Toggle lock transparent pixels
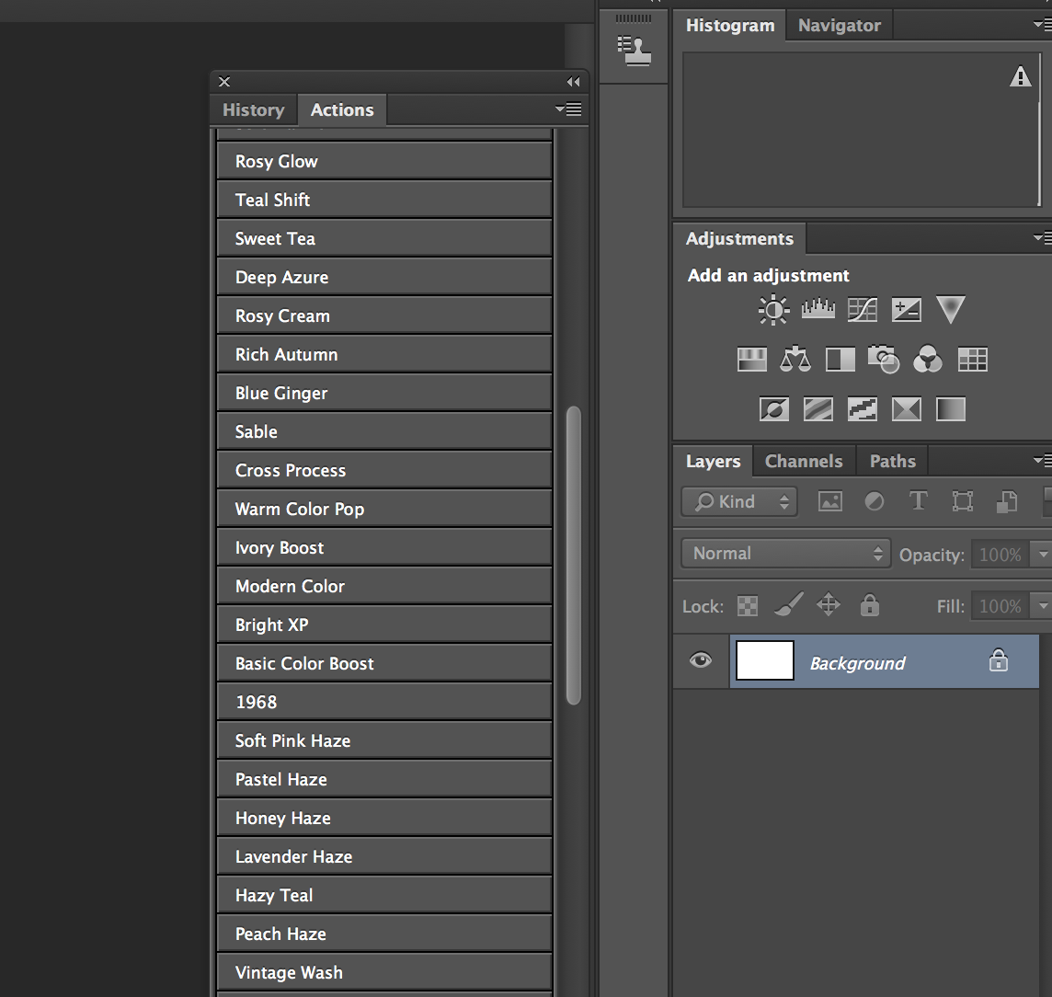Screen dimensions: 1052x997 (748, 606)
